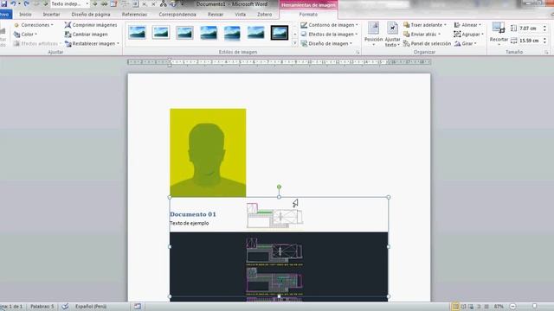
Task: Open the Panel de selección
Action: coord(427,43)
